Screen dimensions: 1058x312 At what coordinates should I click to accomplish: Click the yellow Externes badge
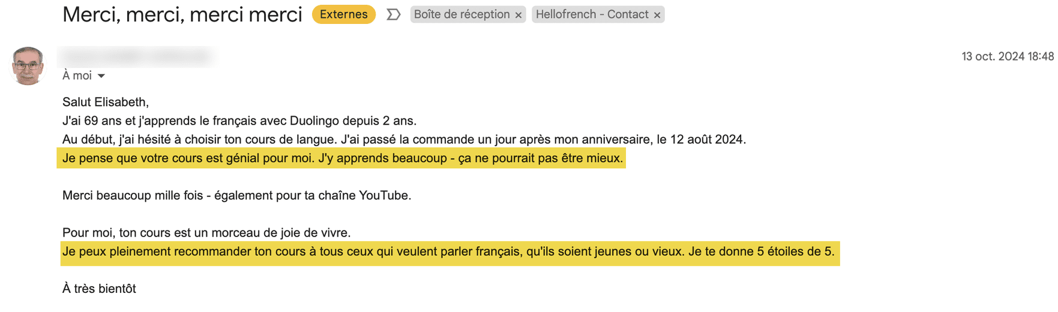[343, 14]
